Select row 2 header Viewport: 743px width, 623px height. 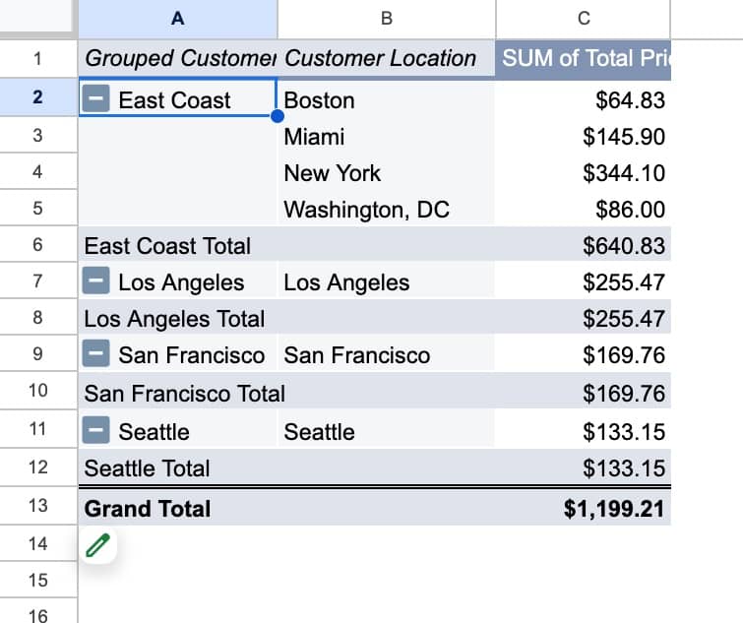click(x=38, y=97)
